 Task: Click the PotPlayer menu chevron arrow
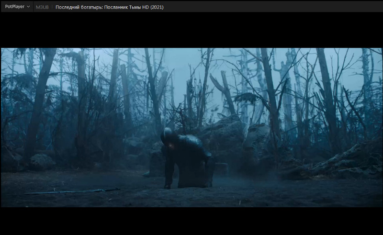pos(28,7)
